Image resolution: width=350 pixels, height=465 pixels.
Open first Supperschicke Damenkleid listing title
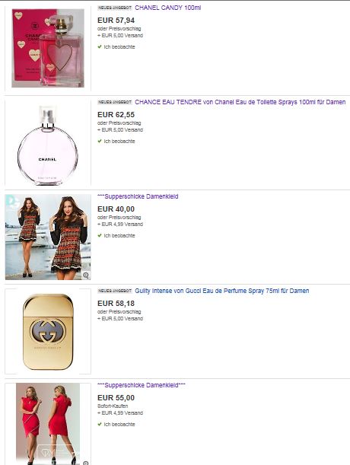click(138, 196)
